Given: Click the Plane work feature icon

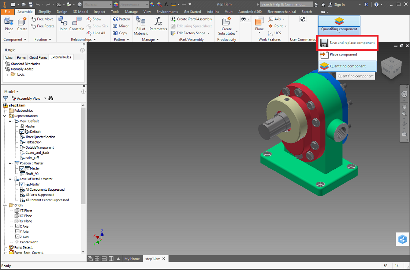Looking at the screenshot, I should [260, 22].
